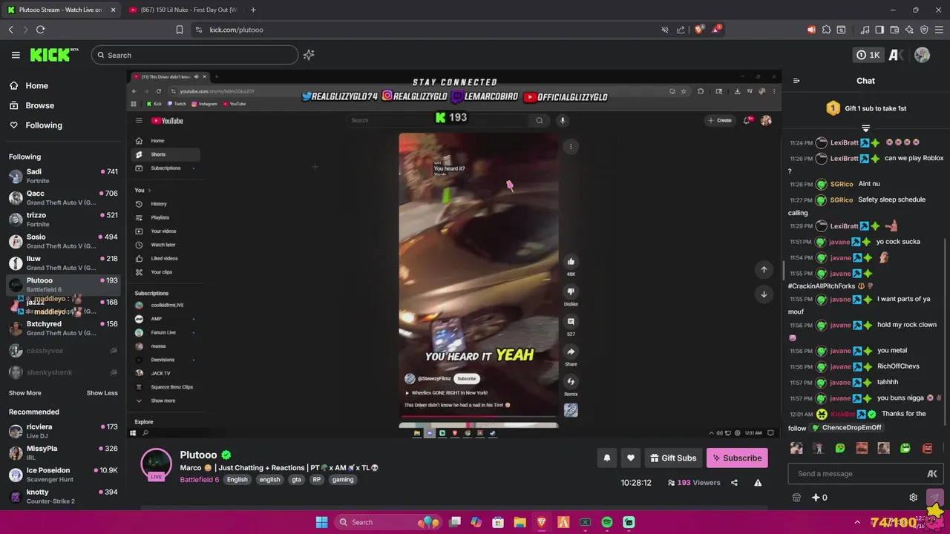Viewport: 950px width, 534px height.
Task: Open trizzo's channel in Following
Action: tap(63, 220)
